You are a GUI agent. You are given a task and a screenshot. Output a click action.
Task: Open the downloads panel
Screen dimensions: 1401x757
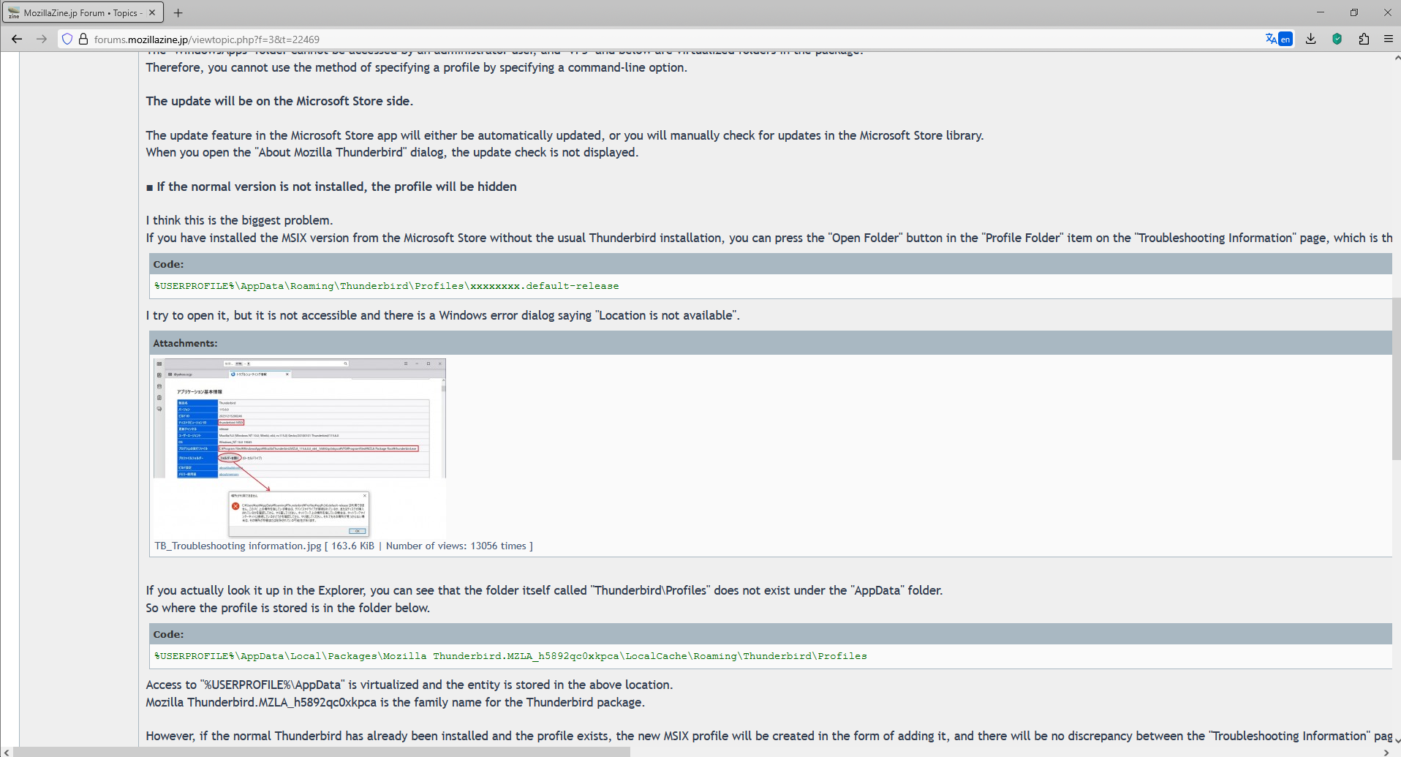pyautogui.click(x=1311, y=39)
